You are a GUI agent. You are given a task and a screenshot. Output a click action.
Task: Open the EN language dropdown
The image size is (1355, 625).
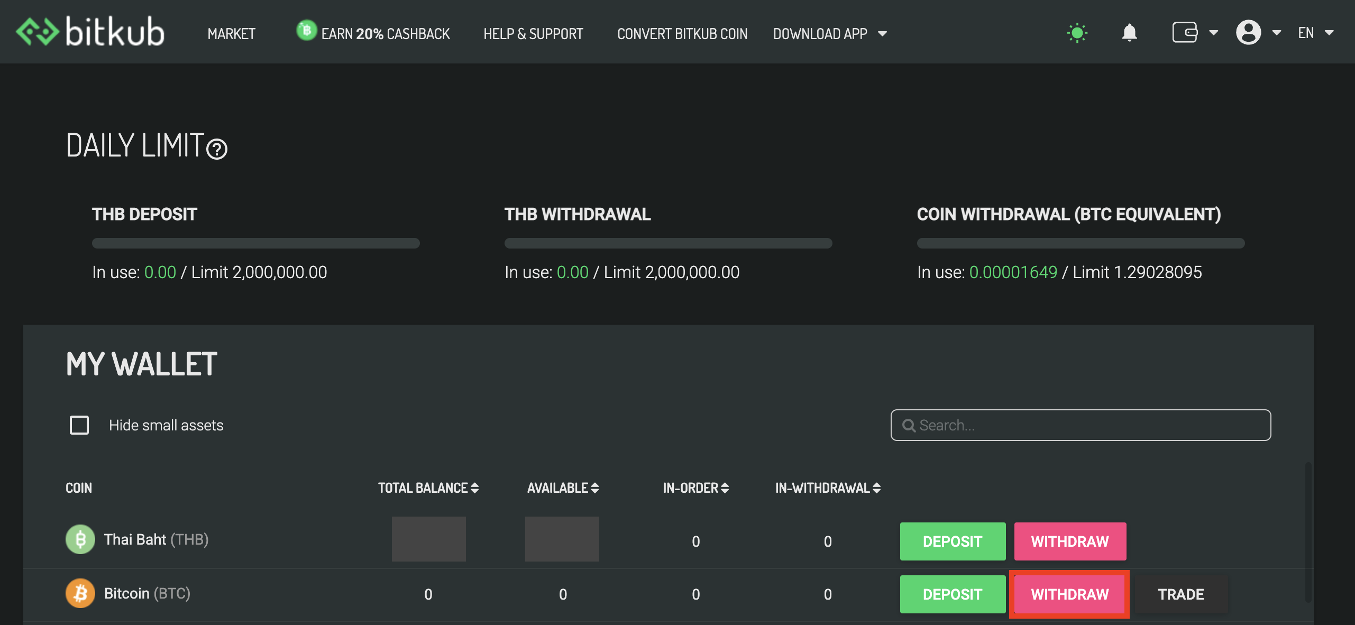click(1315, 33)
